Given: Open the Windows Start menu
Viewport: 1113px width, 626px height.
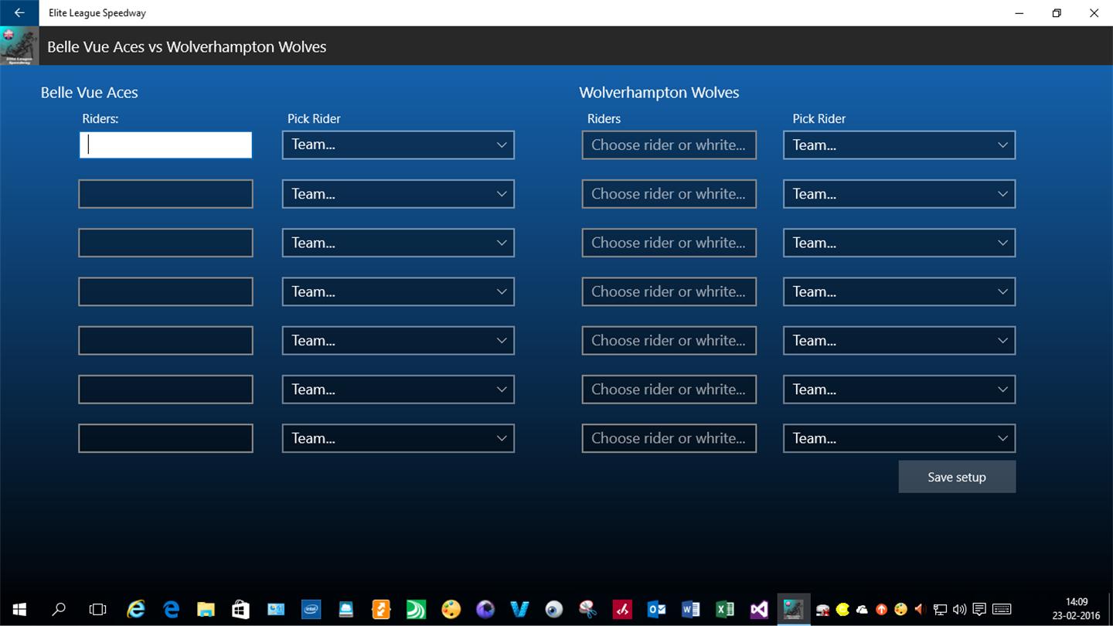Looking at the screenshot, I should coord(19,610).
